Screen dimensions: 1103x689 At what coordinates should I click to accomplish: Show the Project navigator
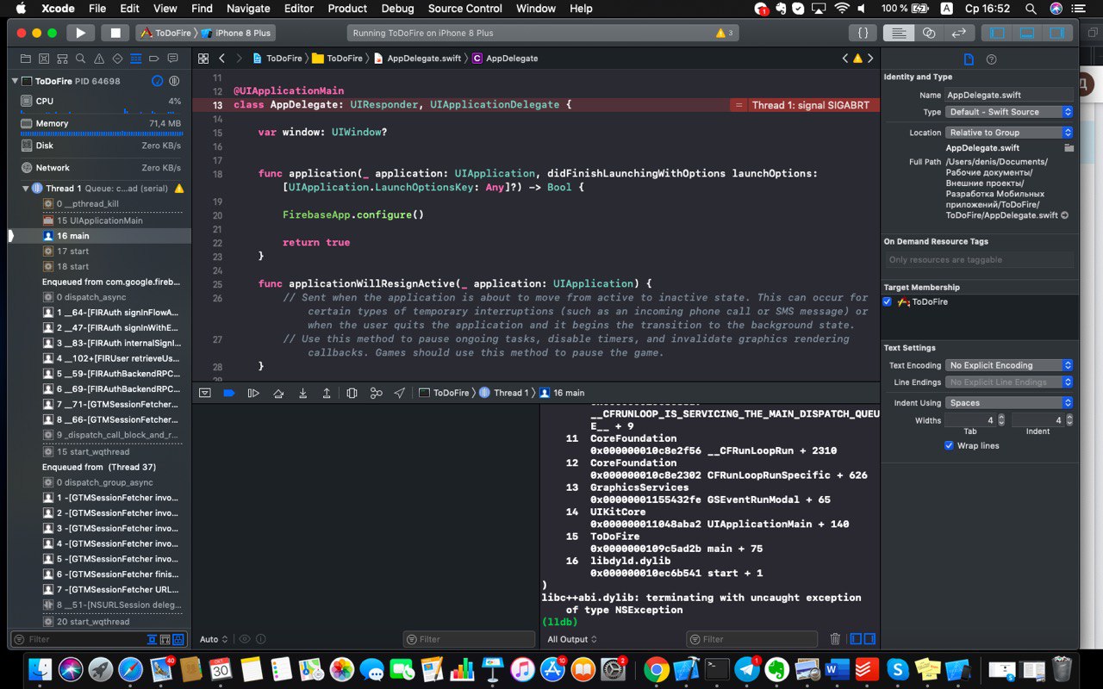[x=25, y=59]
